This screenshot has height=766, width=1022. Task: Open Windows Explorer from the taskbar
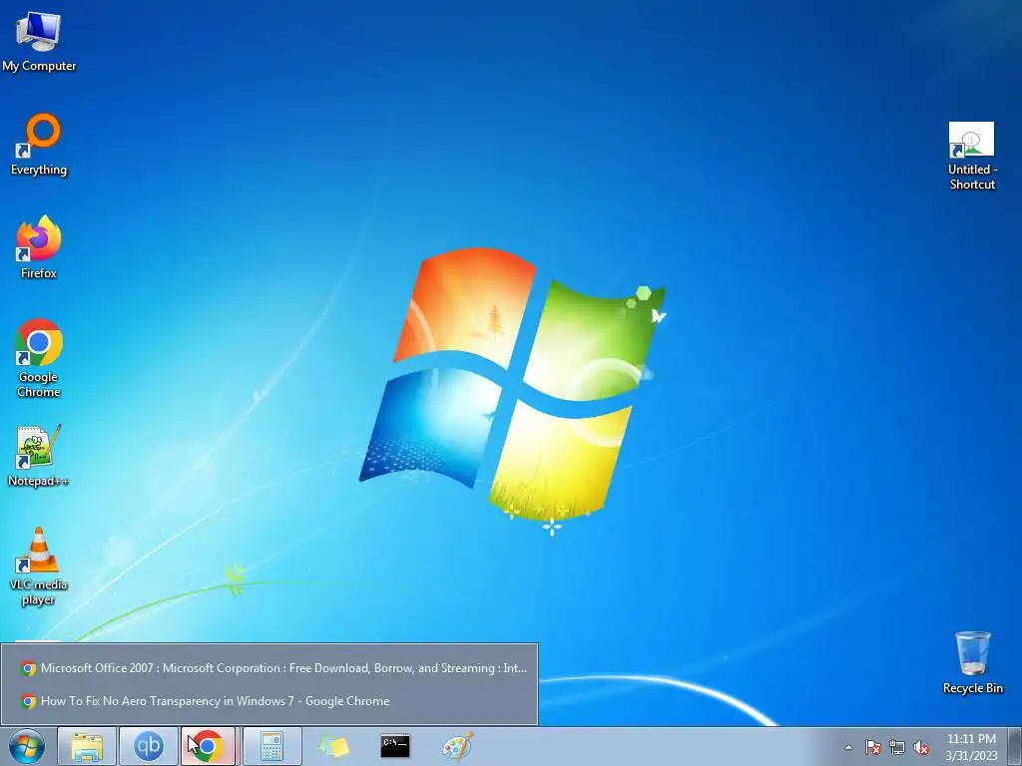87,746
